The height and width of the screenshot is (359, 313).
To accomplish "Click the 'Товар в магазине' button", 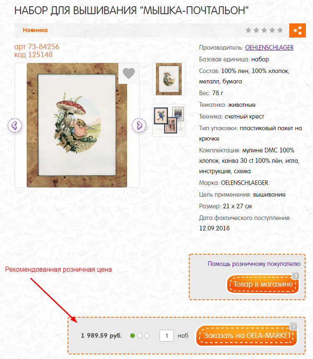I will (x=263, y=284).
